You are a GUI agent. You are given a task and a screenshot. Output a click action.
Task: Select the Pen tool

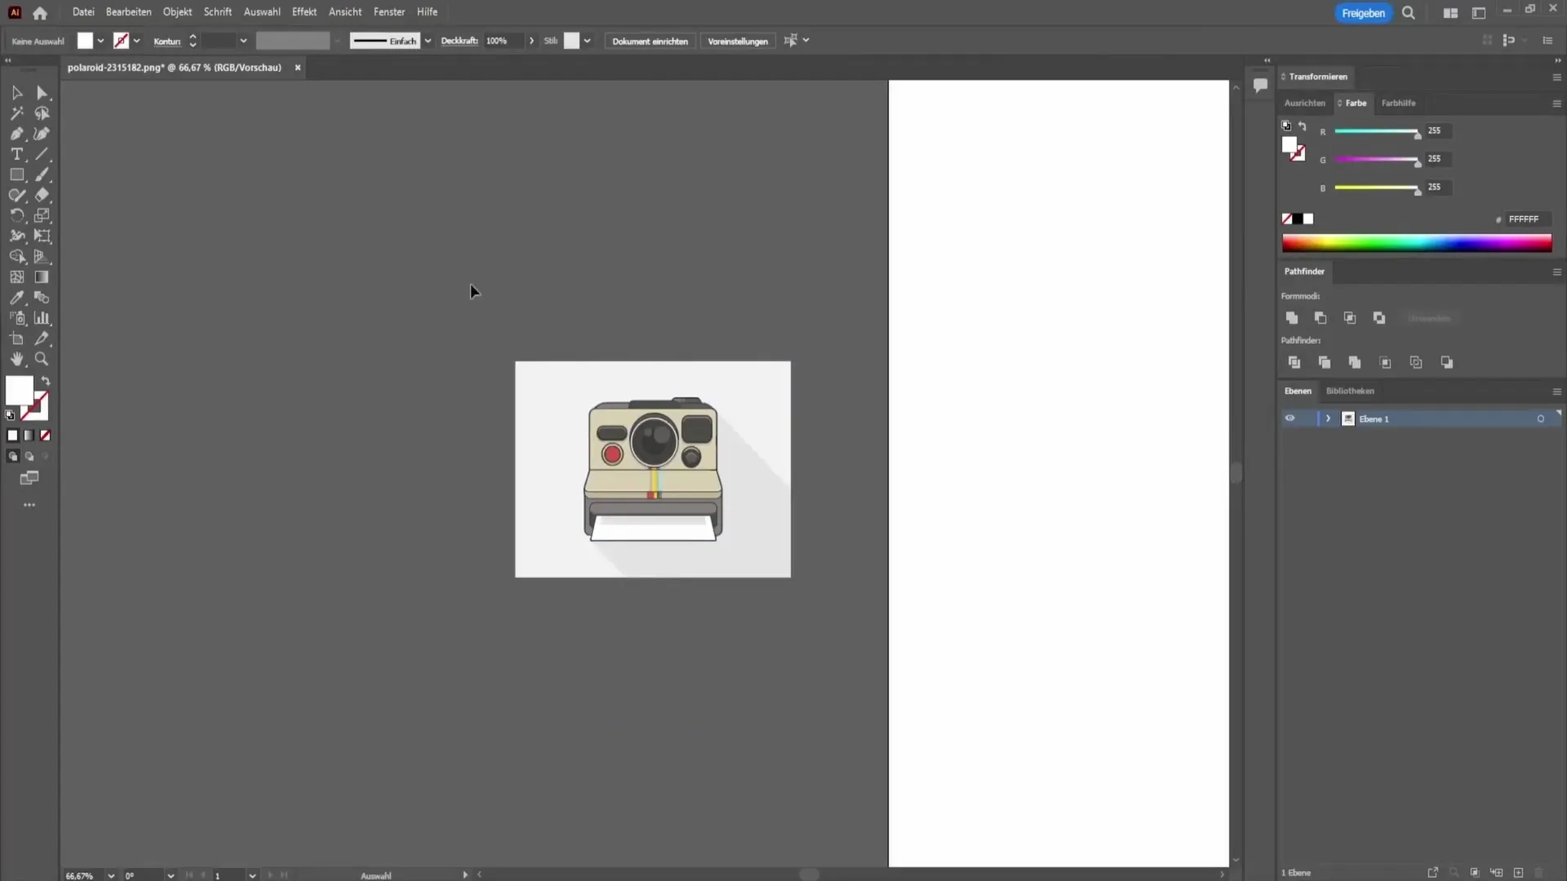tap(16, 134)
